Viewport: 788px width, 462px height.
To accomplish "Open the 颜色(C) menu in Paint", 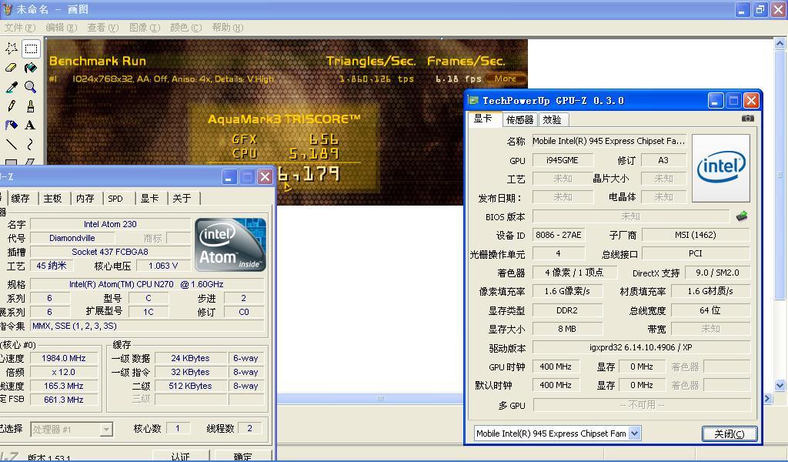I will click(x=186, y=28).
